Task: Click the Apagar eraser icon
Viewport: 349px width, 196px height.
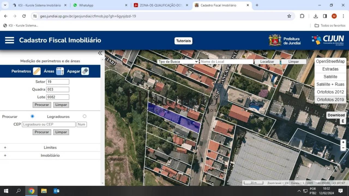Action: 85,71
